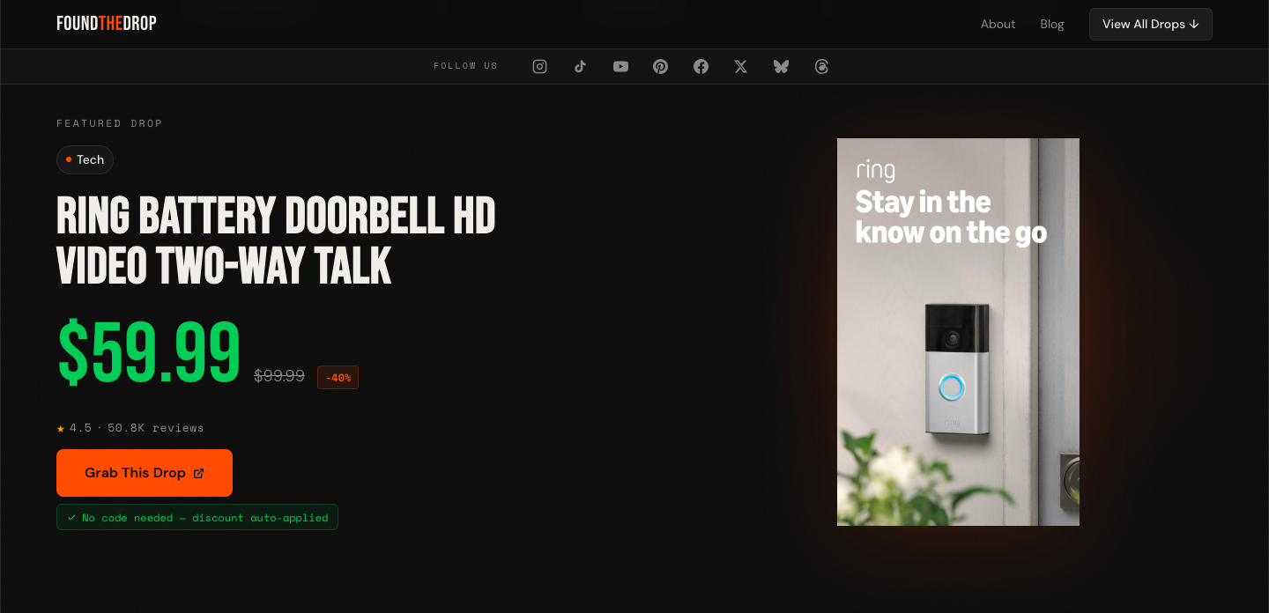Open the Facebook social icon
This screenshot has height=613, width=1269.
pyautogui.click(x=701, y=66)
